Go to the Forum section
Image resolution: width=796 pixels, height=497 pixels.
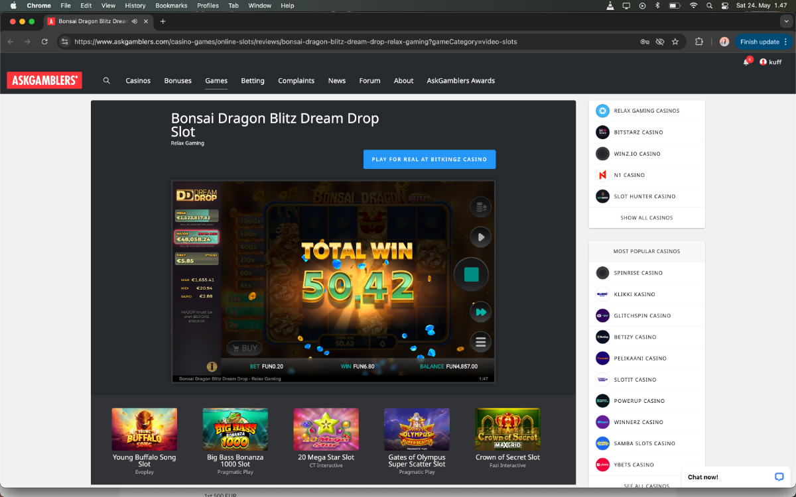tap(370, 81)
